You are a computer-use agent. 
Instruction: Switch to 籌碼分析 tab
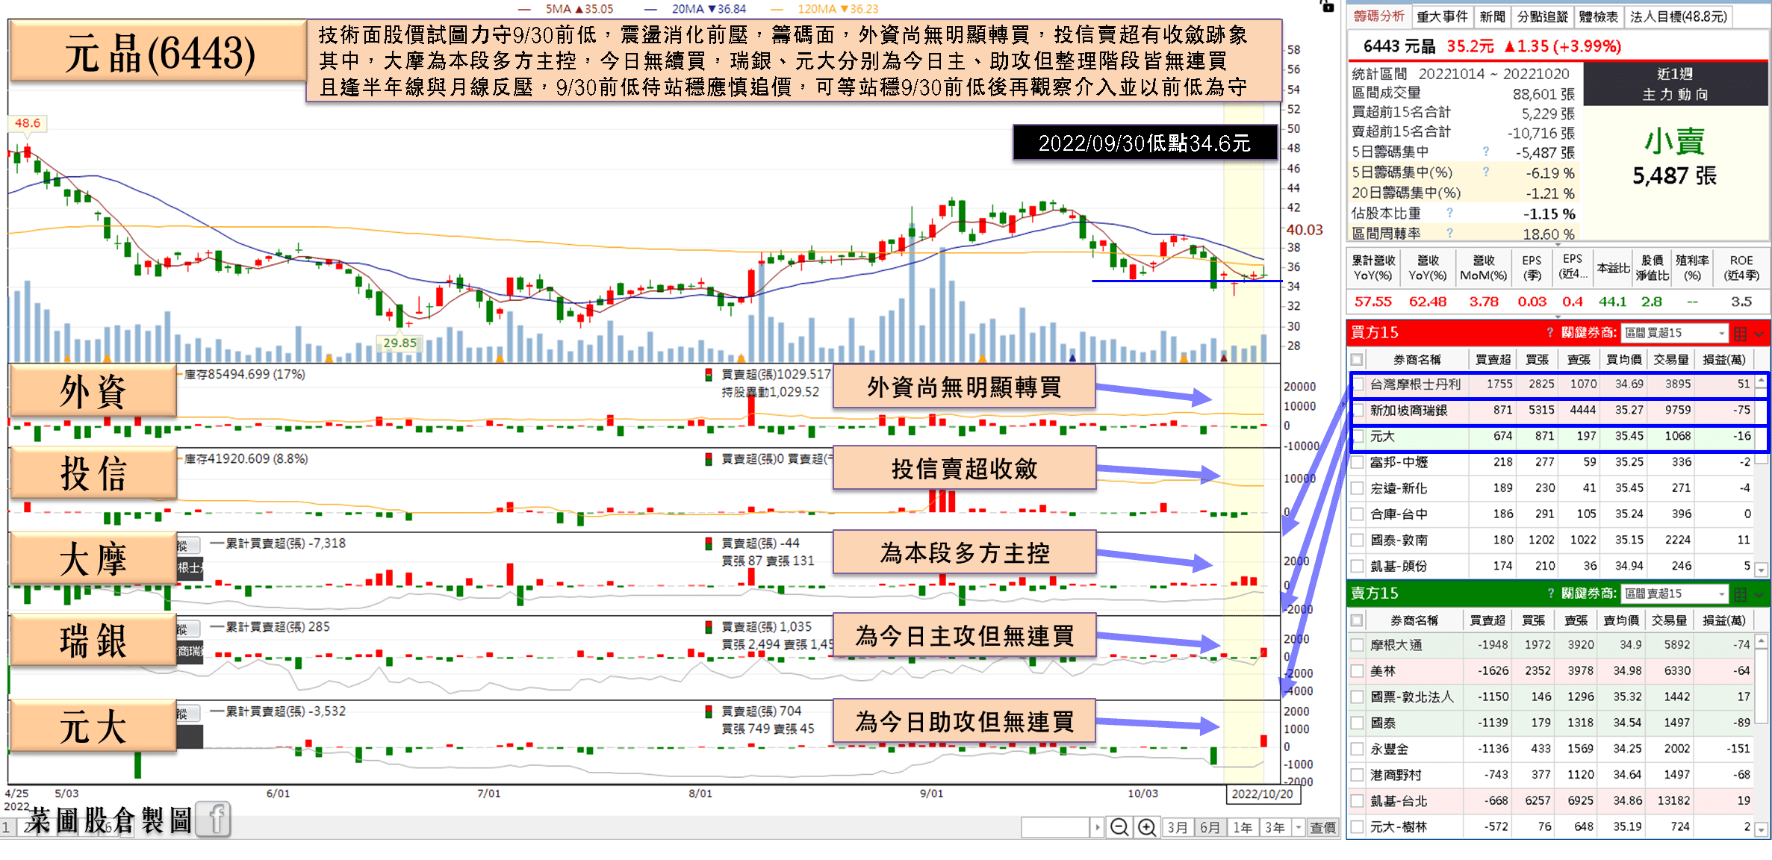[1378, 16]
